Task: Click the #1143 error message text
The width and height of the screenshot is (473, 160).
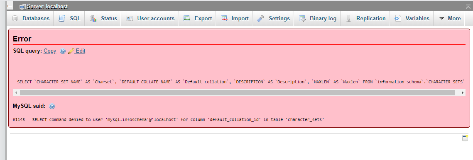Action: [x=169, y=120]
